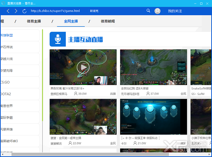Image resolution: width=212 pixels, height=157 pixels.
Task: Click the SS、SofM streamer name
Action: pos(198,94)
